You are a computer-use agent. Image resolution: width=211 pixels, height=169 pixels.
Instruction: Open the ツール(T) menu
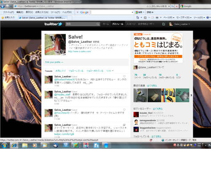[55, 12]
